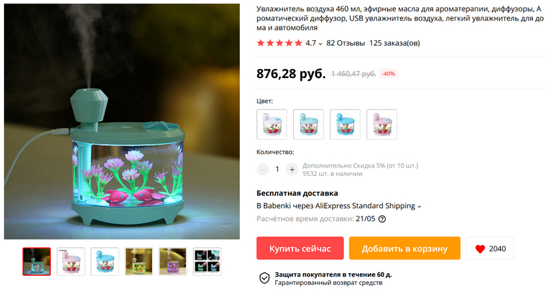Open the 82 Отзывы reviews link
This screenshot has height=293, width=548.
pos(345,43)
